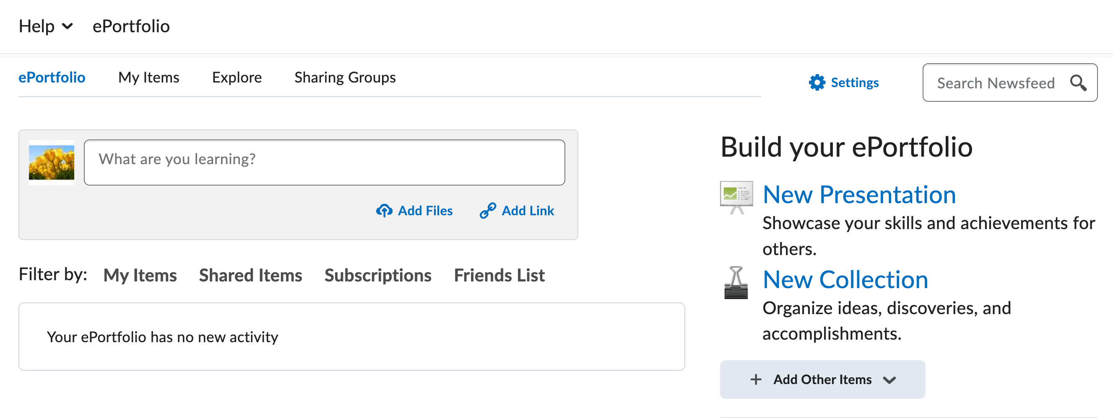Image resolution: width=1113 pixels, height=418 pixels.
Task: Click the What are you learning field
Action: coord(325,162)
